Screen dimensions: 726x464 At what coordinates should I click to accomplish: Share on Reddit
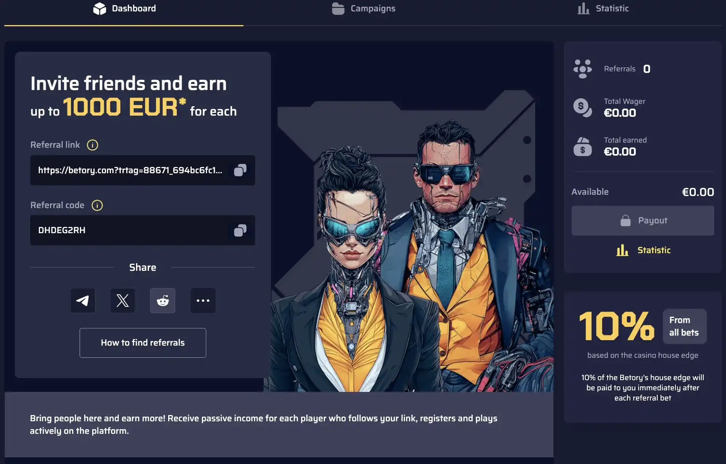163,301
